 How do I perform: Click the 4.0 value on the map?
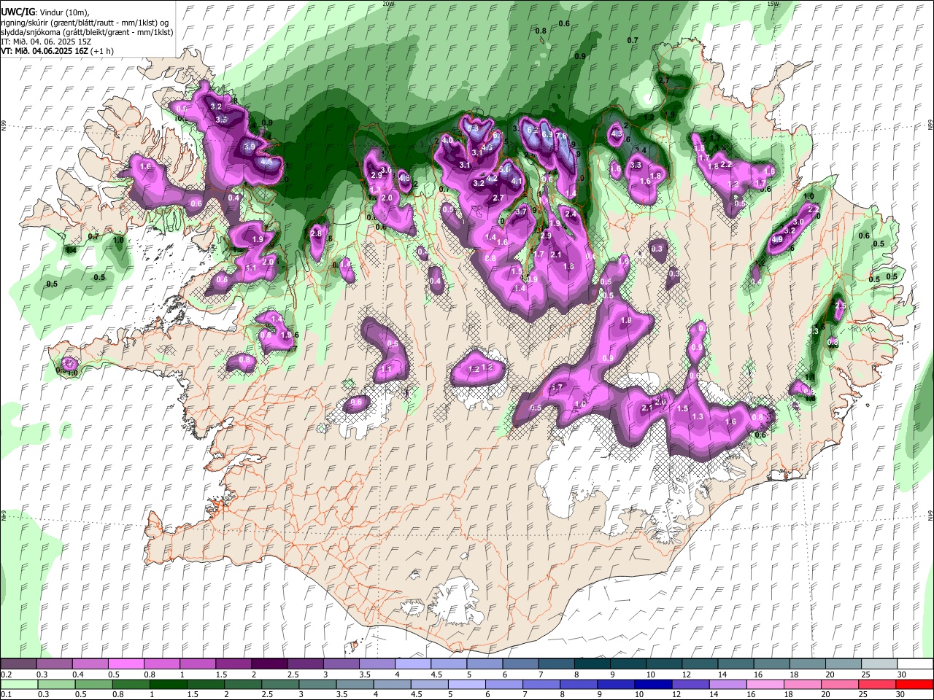447,140
